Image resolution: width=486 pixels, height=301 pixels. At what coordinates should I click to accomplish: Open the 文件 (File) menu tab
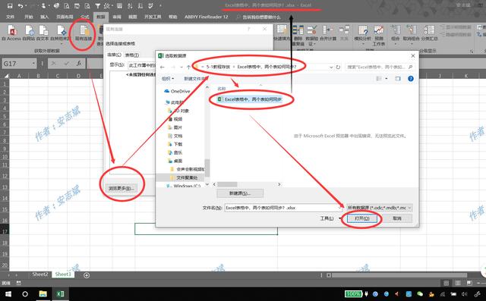(10, 17)
